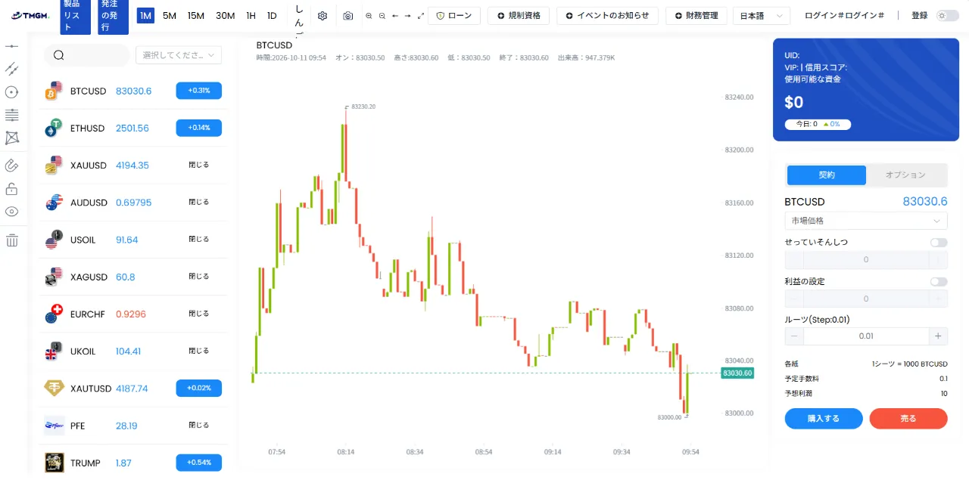Switch to the オプション tab
The width and height of the screenshot is (969, 480).
coord(906,175)
